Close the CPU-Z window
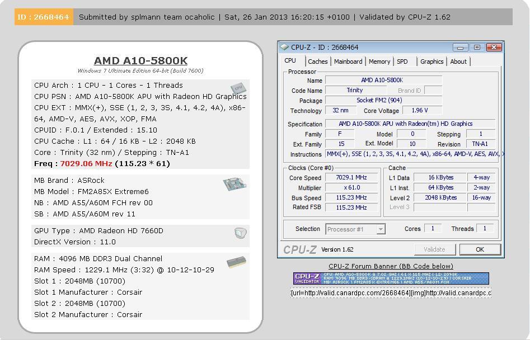 tap(494, 48)
